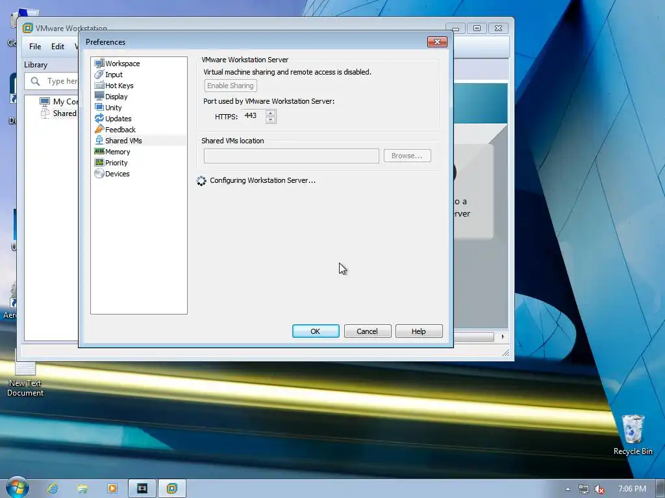Image resolution: width=665 pixels, height=498 pixels.
Task: Click the Shared VMs location text box
Action: 292,156
